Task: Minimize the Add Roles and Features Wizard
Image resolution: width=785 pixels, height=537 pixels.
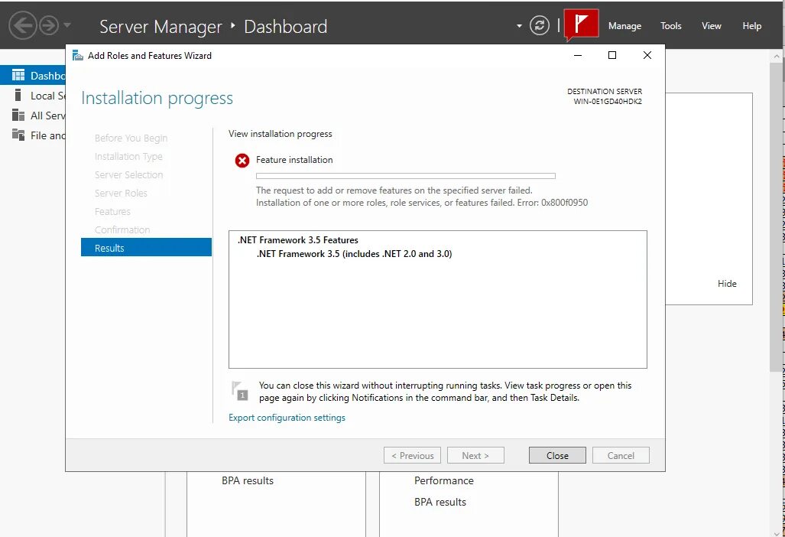Action: (578, 55)
